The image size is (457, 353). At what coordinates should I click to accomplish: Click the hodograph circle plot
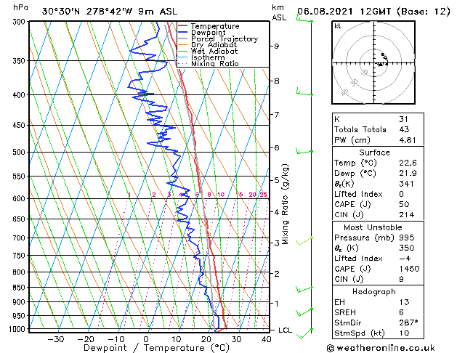[379, 64]
